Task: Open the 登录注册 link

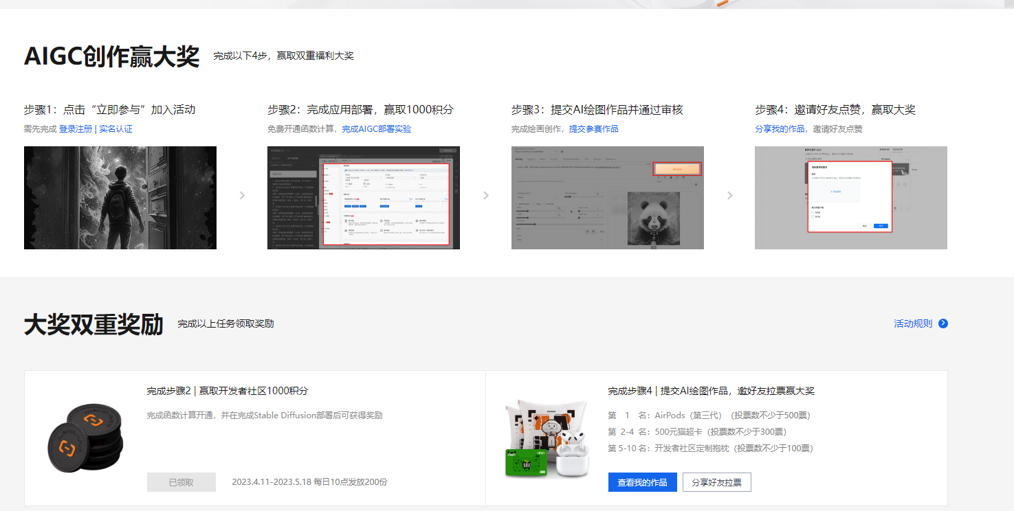Action: [x=78, y=128]
